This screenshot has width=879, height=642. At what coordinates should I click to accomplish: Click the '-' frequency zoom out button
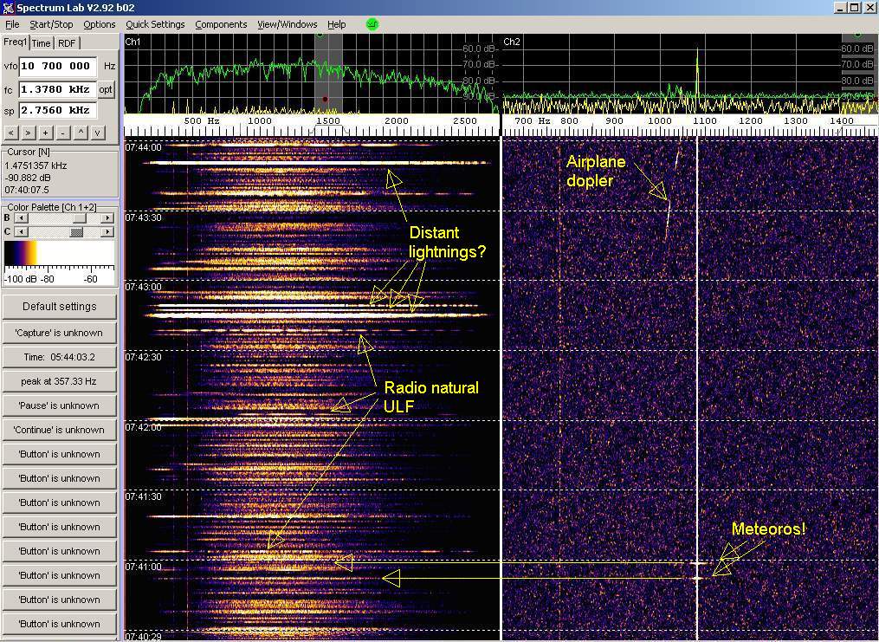[x=62, y=133]
